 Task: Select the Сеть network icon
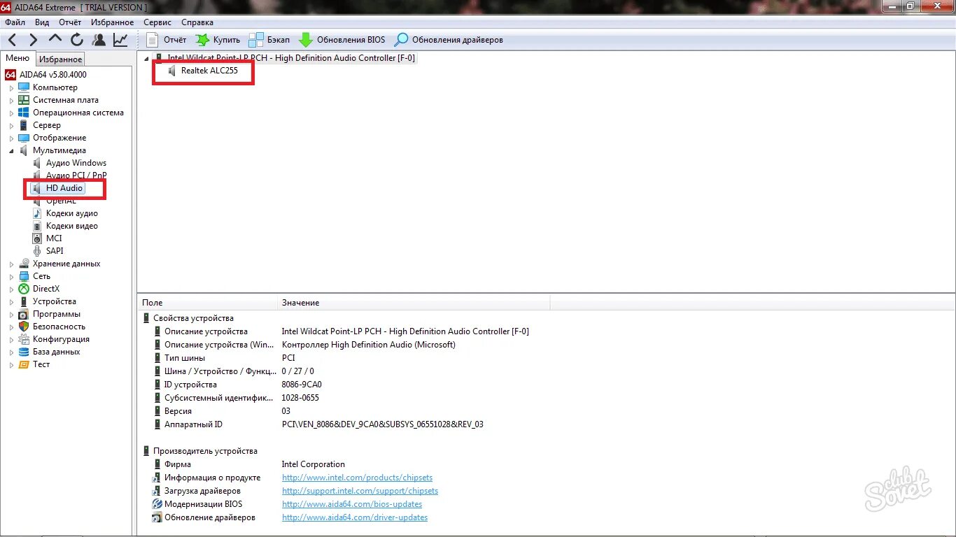point(24,276)
